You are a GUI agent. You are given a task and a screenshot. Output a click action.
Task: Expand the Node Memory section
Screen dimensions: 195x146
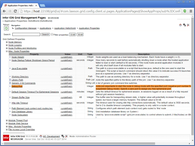[7, 42]
